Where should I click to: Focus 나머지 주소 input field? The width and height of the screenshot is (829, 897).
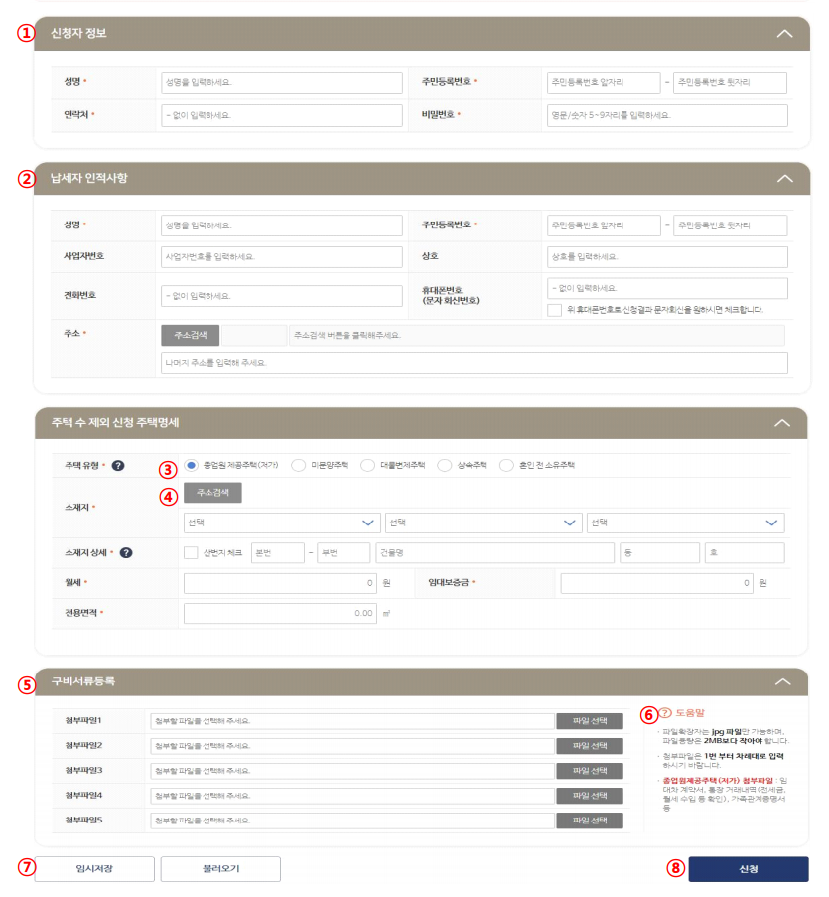pos(475,363)
